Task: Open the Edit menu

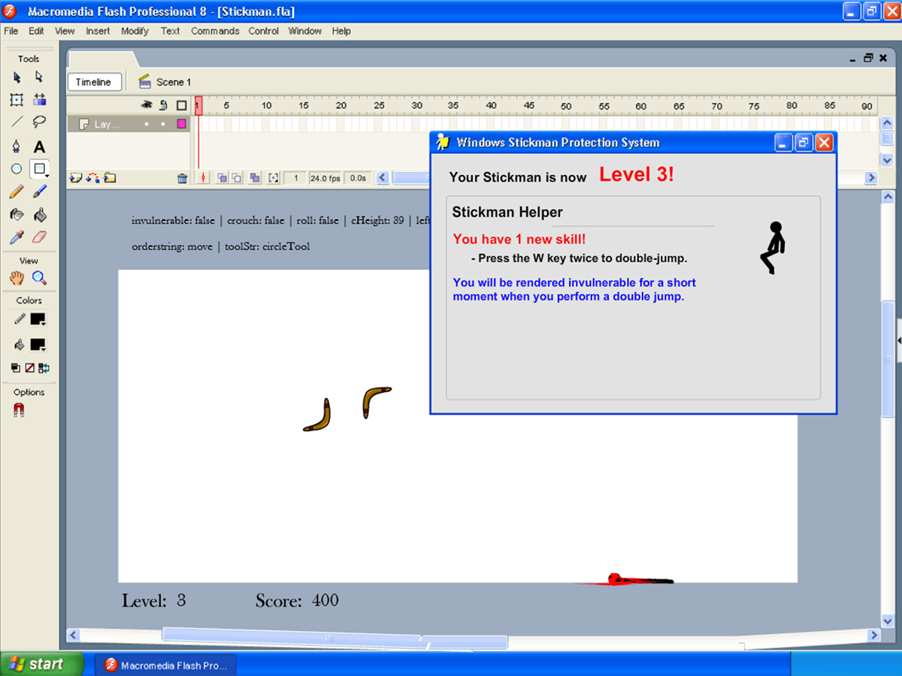Action: tap(36, 31)
